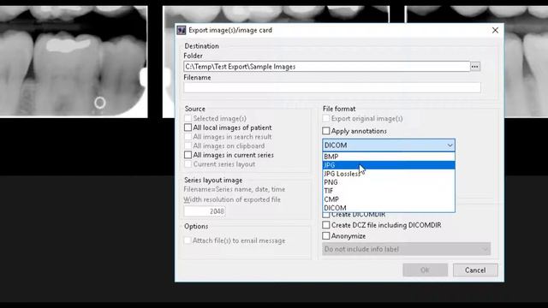Click the Filename input field
Viewport: 548px width, 308px height.
(332, 87)
